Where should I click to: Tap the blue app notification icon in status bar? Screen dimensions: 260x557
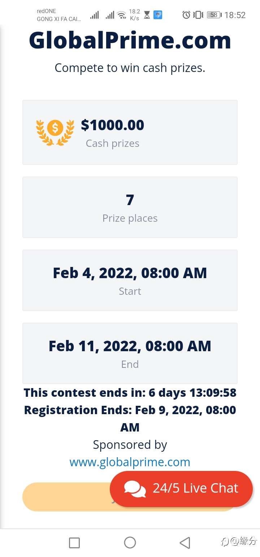158,15
